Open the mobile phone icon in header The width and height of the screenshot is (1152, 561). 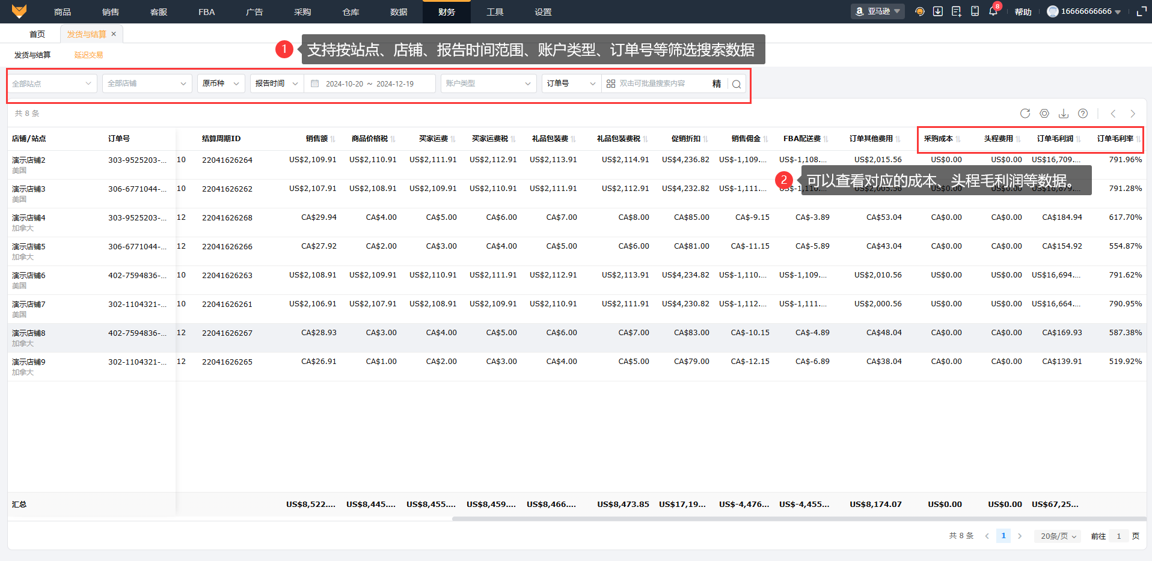[975, 11]
